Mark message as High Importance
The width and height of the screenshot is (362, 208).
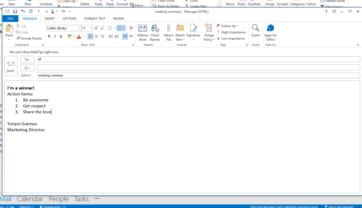click(232, 32)
